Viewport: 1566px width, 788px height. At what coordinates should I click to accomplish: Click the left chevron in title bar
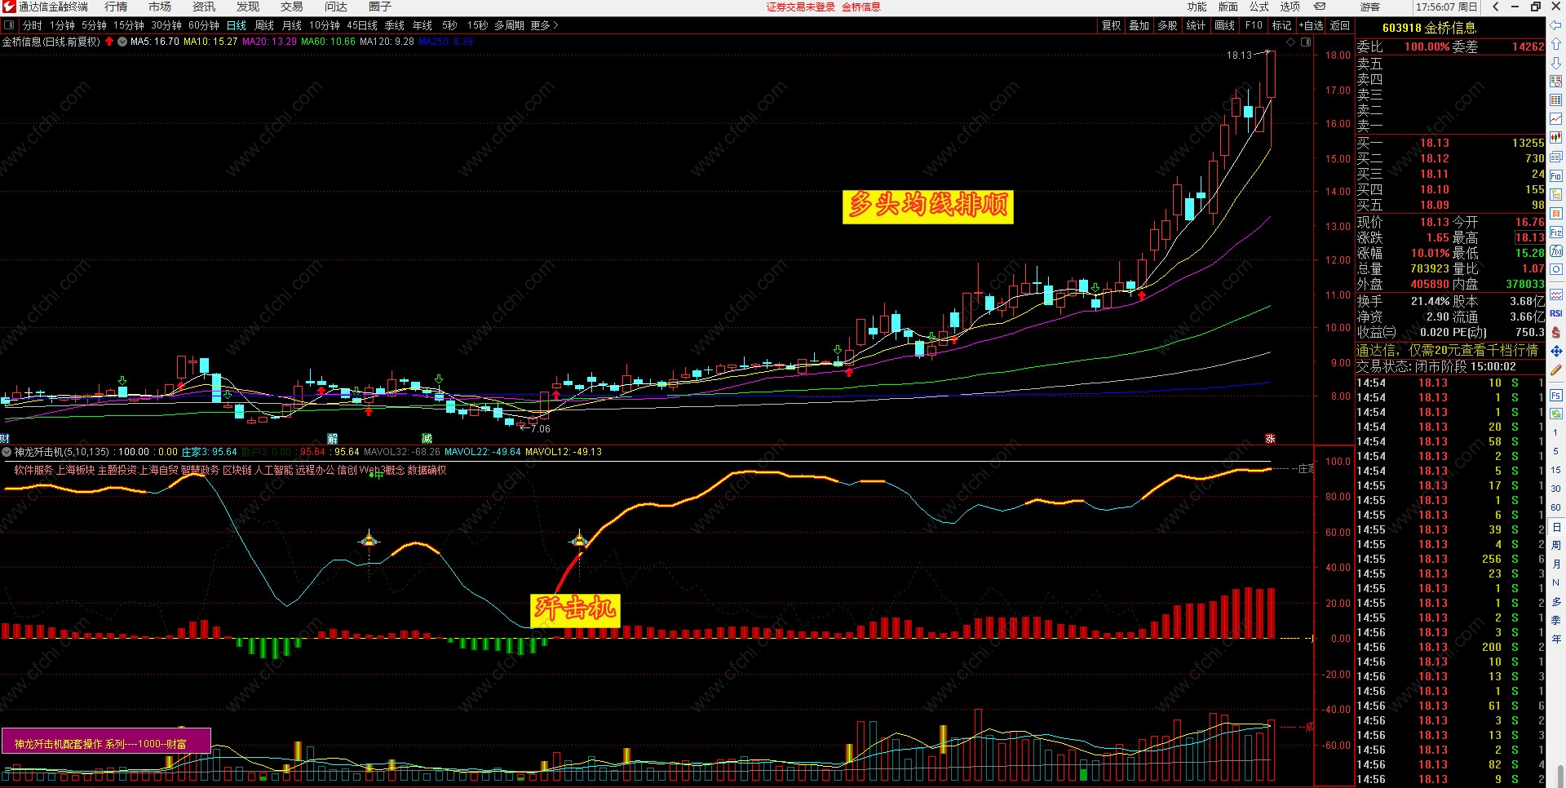click(1495, 7)
